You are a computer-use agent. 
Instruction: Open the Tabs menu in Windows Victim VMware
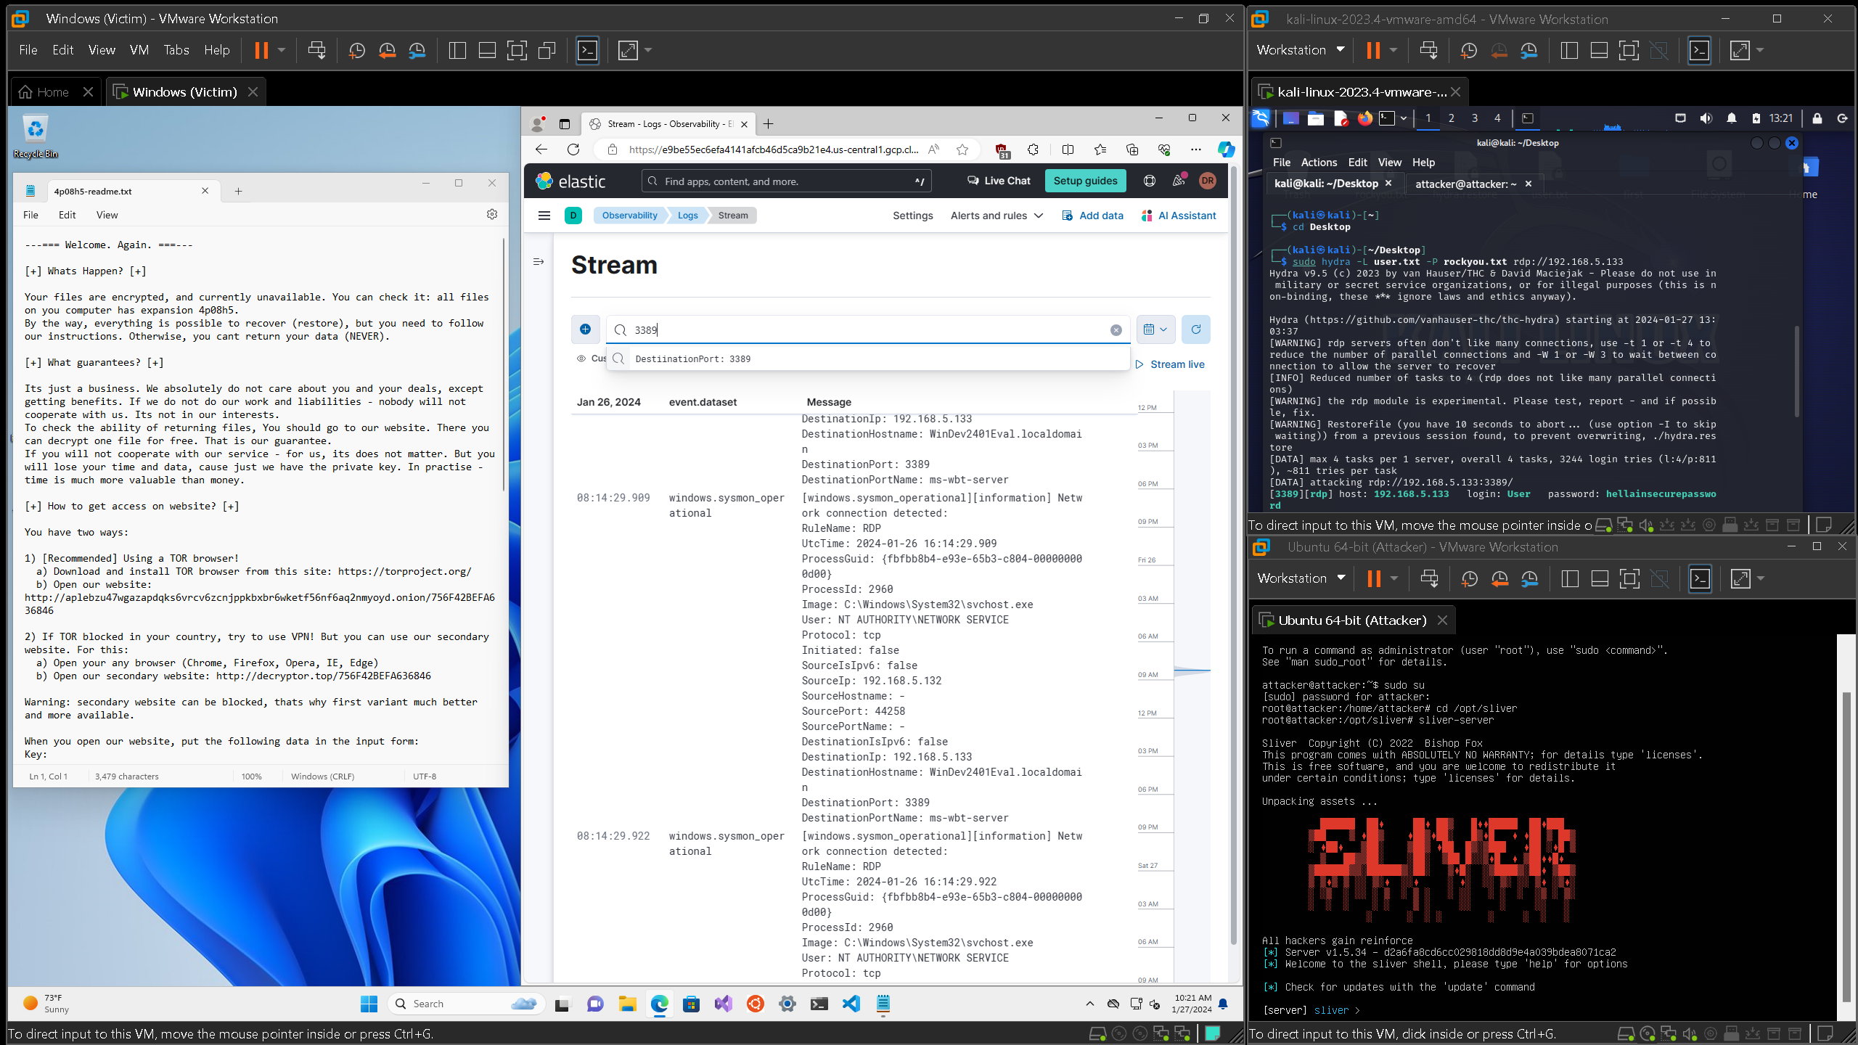176,50
